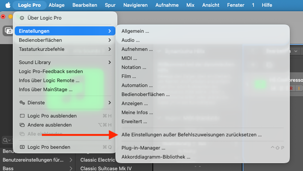Click the hide icon beside Logic Pro ausblenden
The height and width of the screenshot is (171, 303).
(22, 116)
